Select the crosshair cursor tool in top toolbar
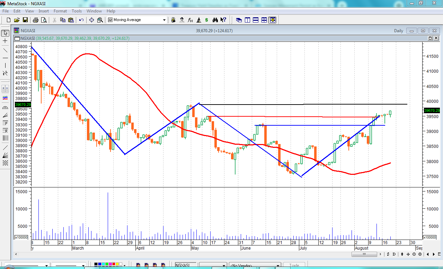Viewport: 443px width, 269px height. 92,20
